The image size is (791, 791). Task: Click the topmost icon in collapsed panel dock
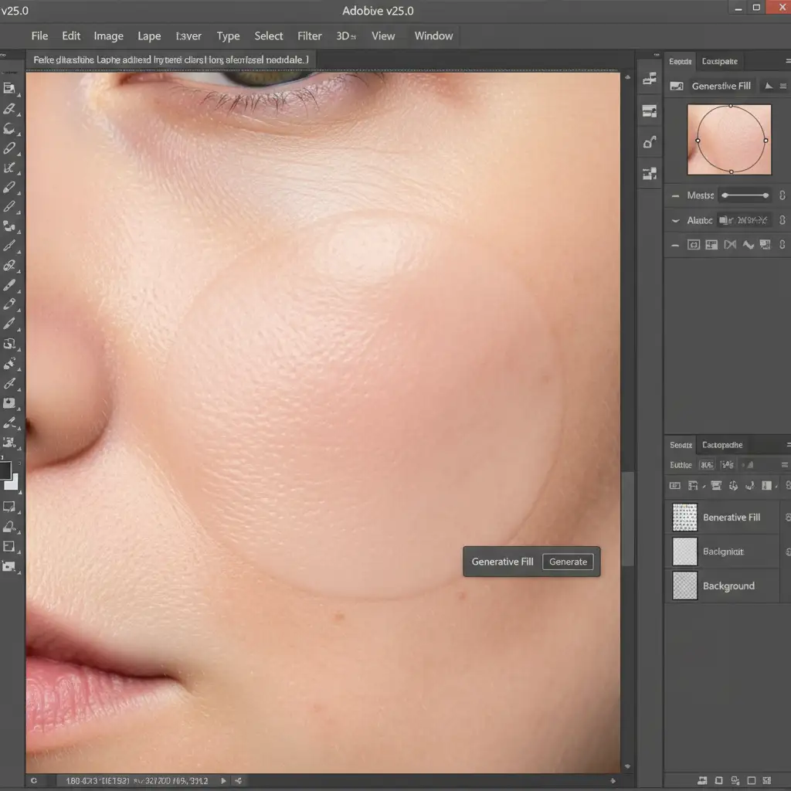pos(650,79)
